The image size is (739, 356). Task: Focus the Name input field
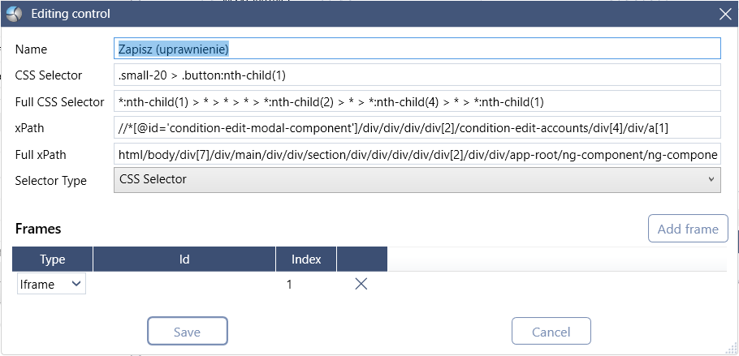(x=417, y=49)
